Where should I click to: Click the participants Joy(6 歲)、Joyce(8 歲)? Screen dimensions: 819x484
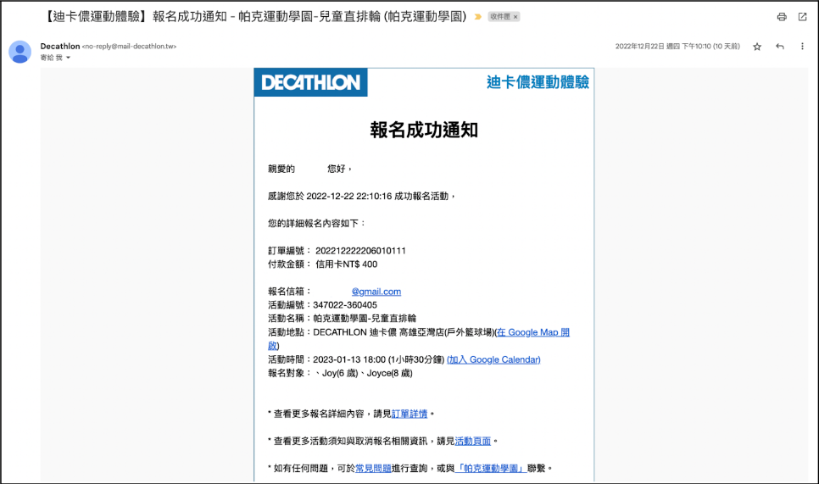click(x=367, y=373)
